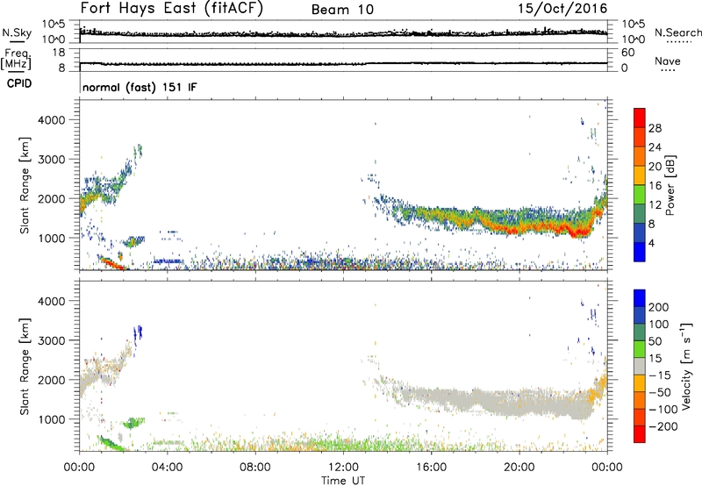Click the date '15/Oct/2016'
This screenshot has height=486, width=702.
[562, 9]
